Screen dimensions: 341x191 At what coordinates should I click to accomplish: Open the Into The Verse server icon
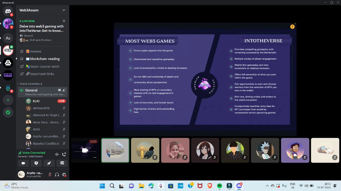[8, 75]
